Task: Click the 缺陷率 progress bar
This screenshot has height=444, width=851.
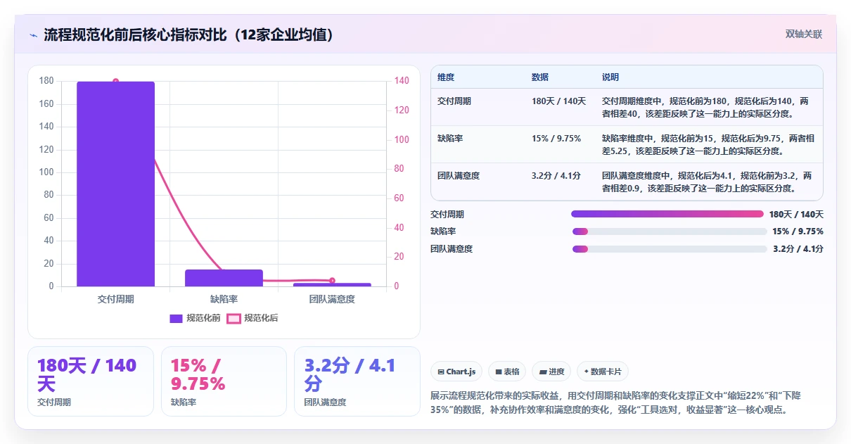Action: 669,231
